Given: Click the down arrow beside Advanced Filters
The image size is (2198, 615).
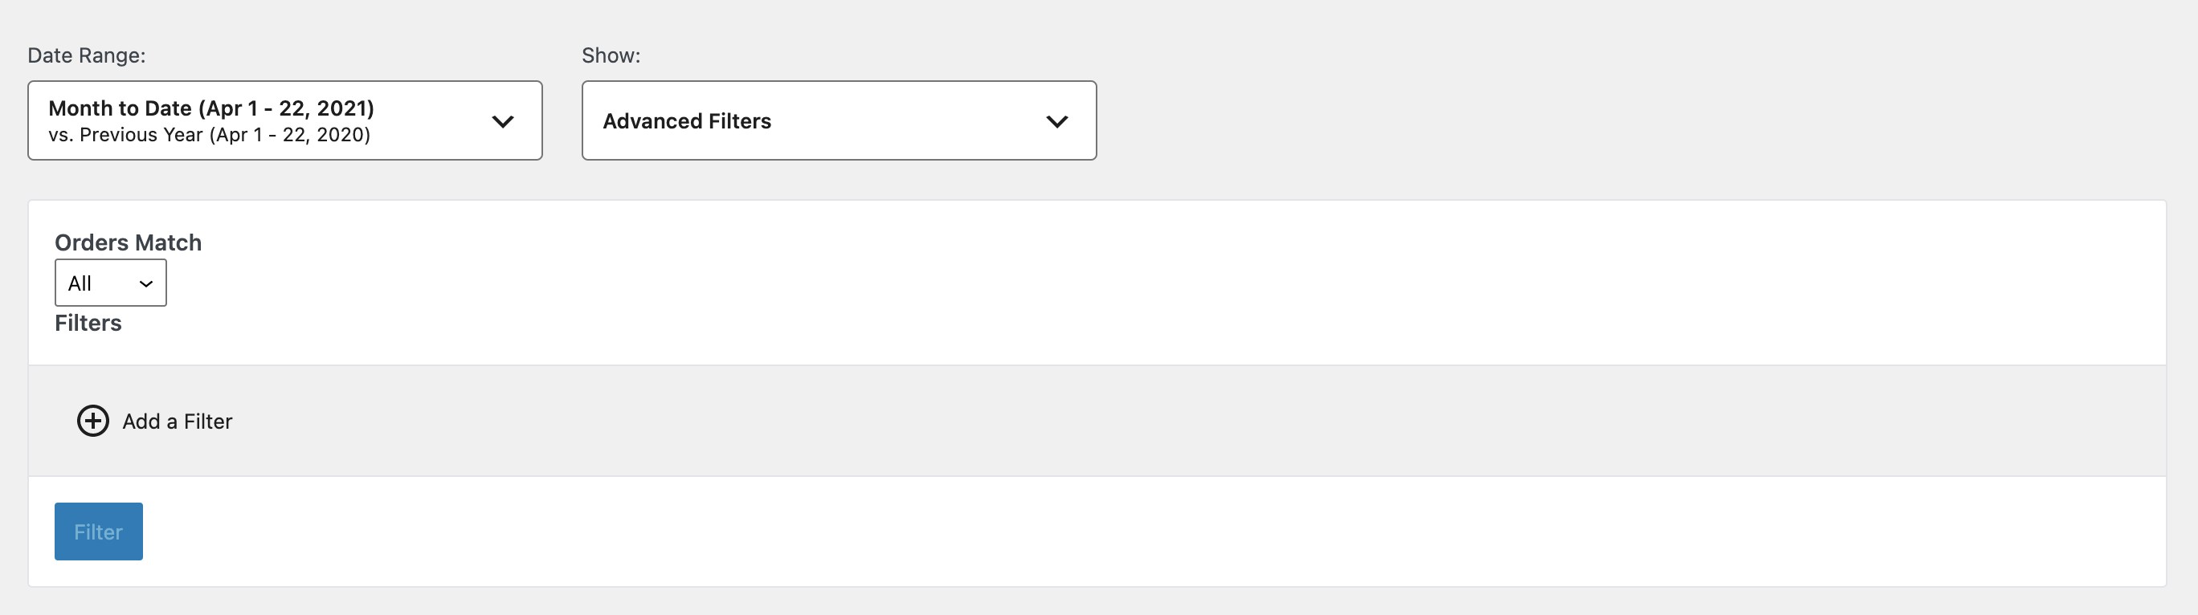Looking at the screenshot, I should pyautogui.click(x=1057, y=120).
